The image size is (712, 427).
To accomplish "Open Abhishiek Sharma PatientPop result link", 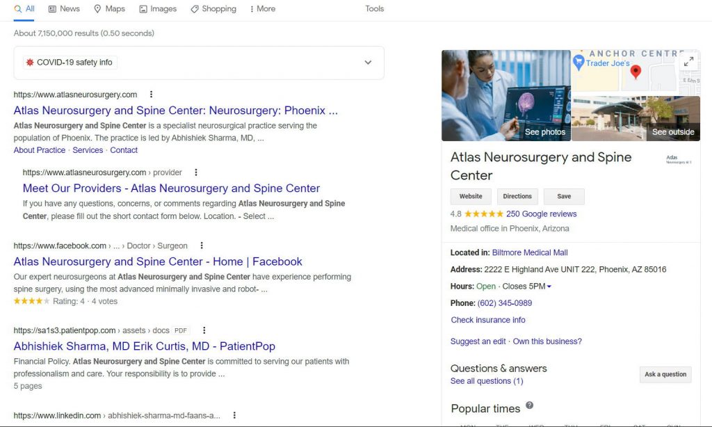I will (x=145, y=346).
